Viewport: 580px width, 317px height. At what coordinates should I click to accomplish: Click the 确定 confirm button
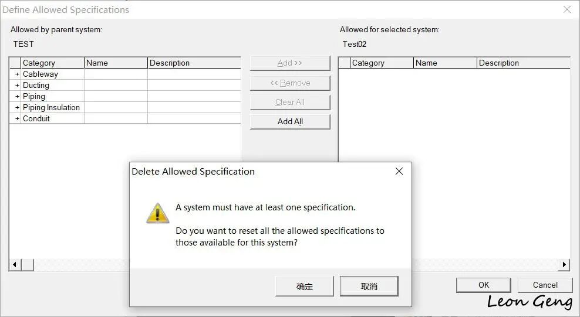pos(305,287)
